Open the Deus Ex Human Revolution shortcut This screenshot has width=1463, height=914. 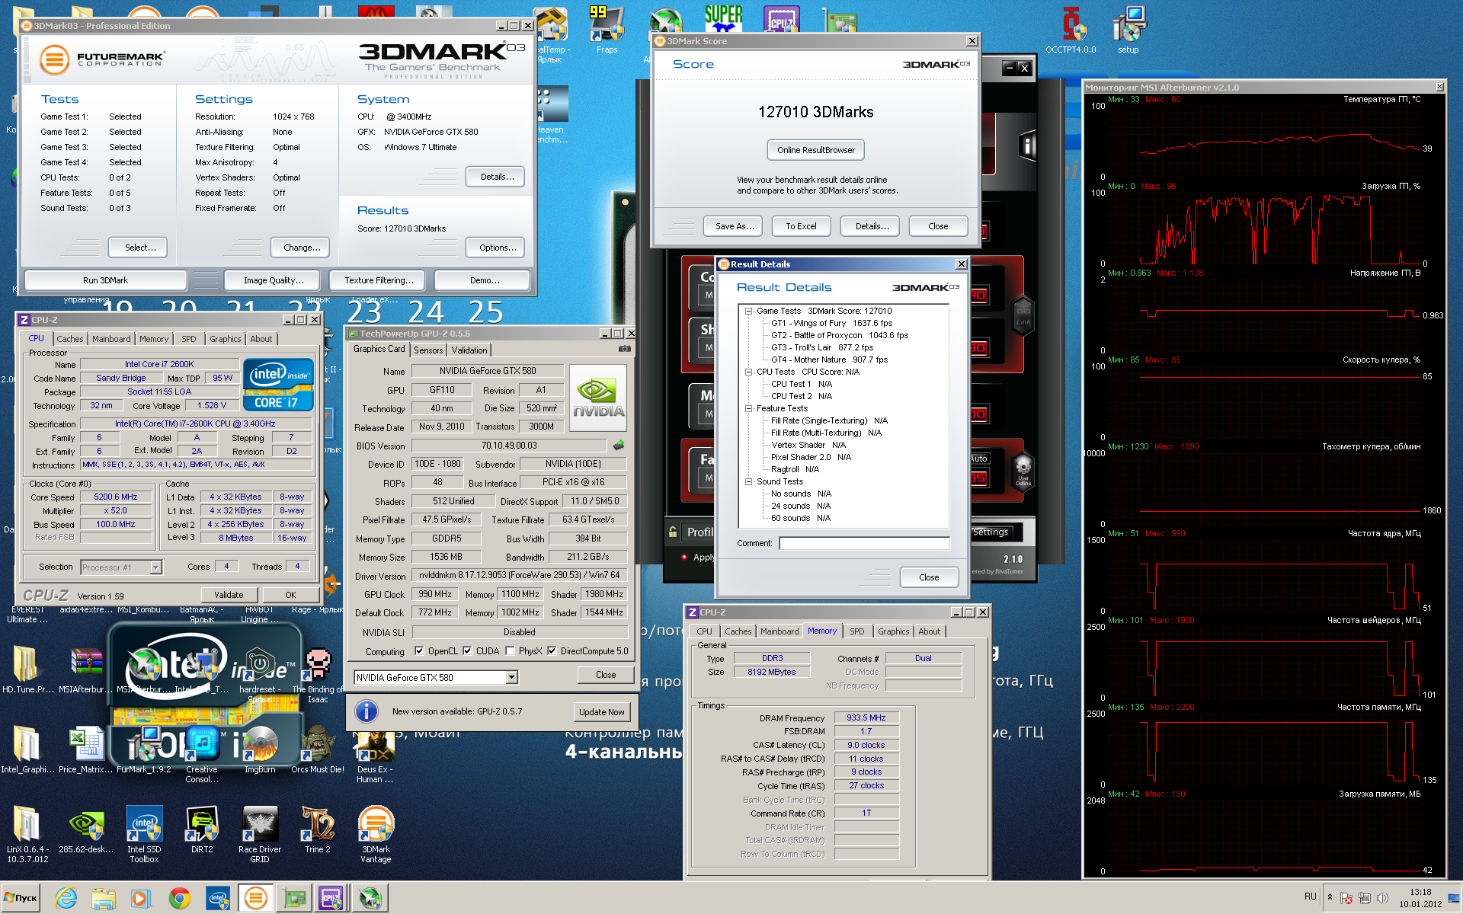click(x=375, y=754)
